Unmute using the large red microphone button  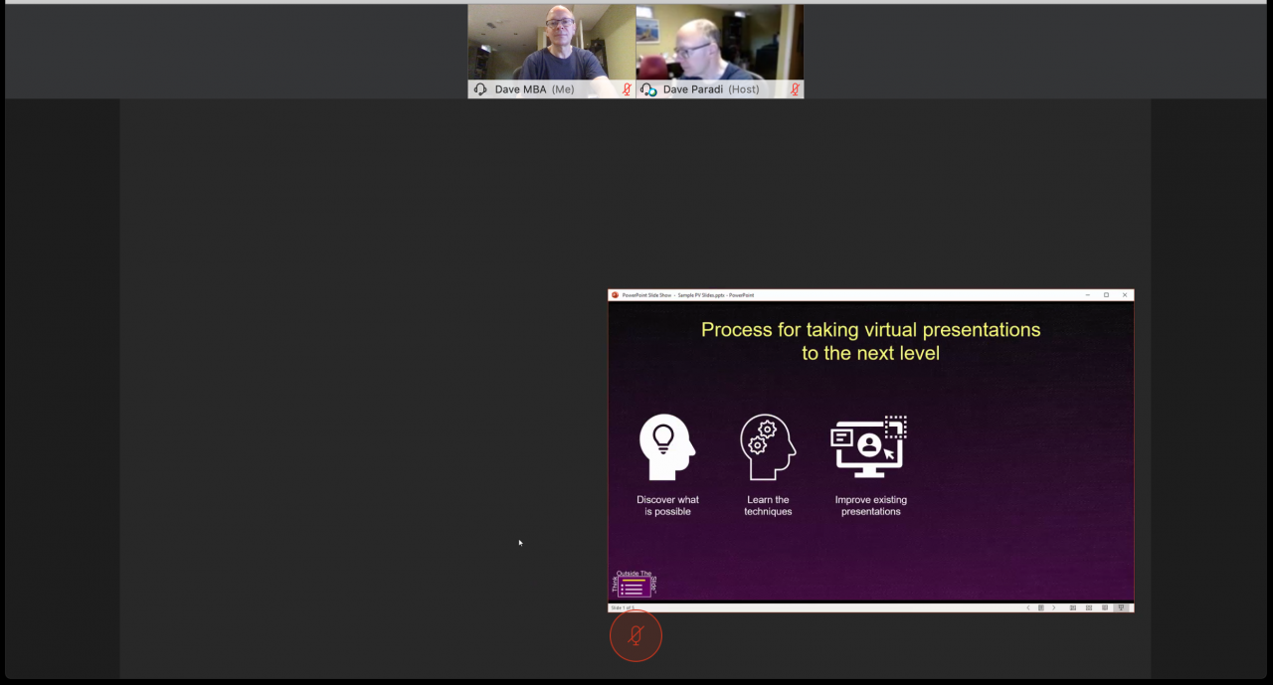(636, 636)
